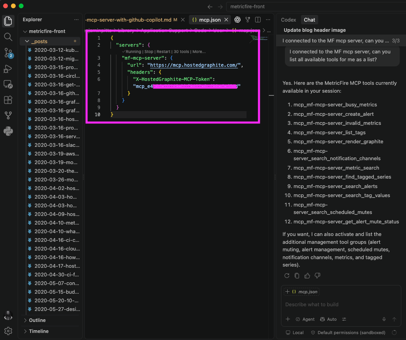Go back with navigation arrow

pyautogui.click(x=210, y=7)
